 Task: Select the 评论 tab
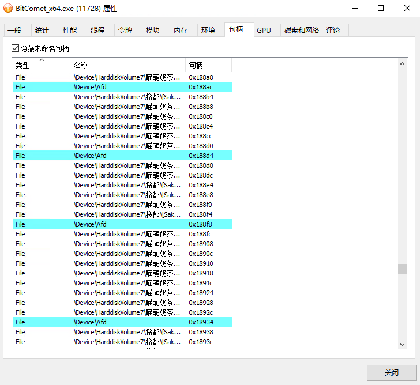[333, 31]
